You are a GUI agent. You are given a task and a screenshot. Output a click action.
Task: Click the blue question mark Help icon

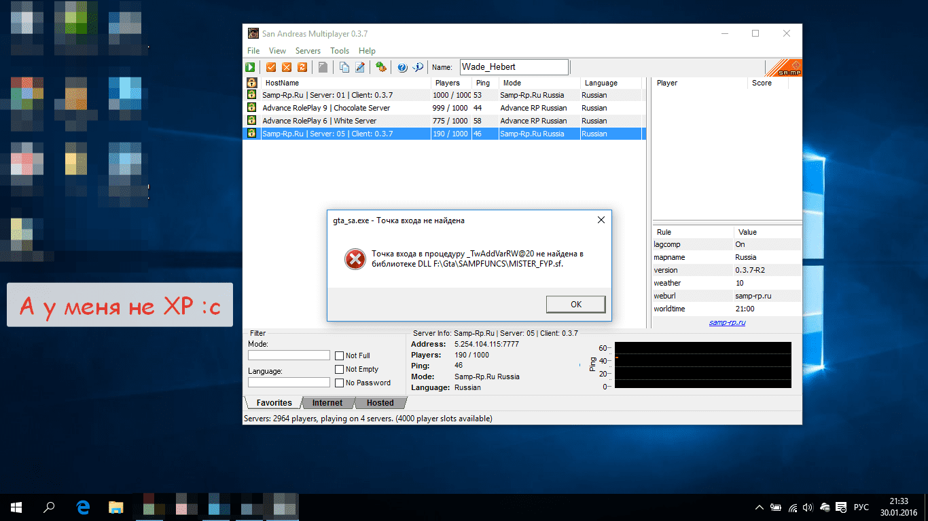(402, 67)
